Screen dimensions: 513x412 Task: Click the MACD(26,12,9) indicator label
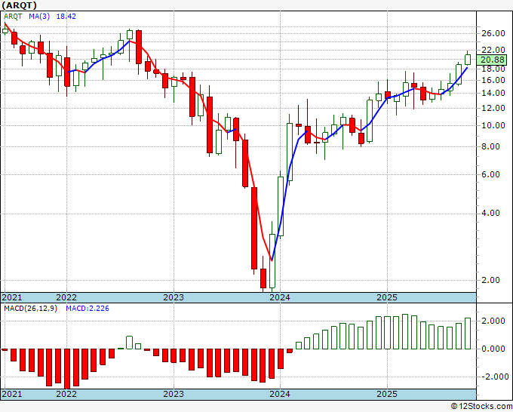(x=30, y=309)
